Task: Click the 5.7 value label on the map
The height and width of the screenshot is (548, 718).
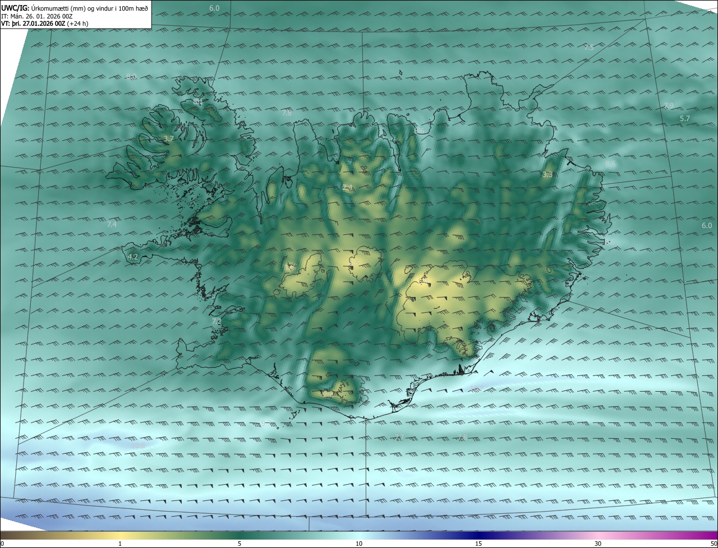Action: pos(685,119)
